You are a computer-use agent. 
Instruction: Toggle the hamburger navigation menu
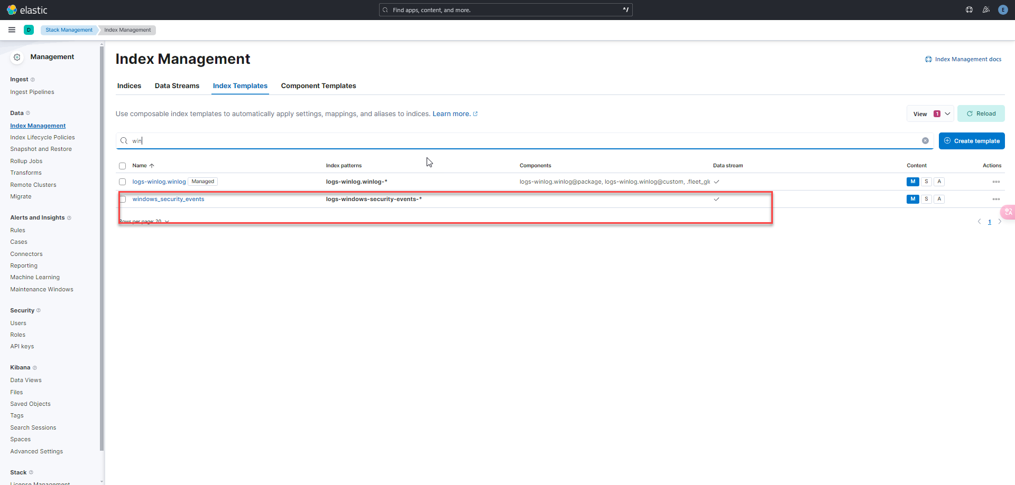point(12,30)
